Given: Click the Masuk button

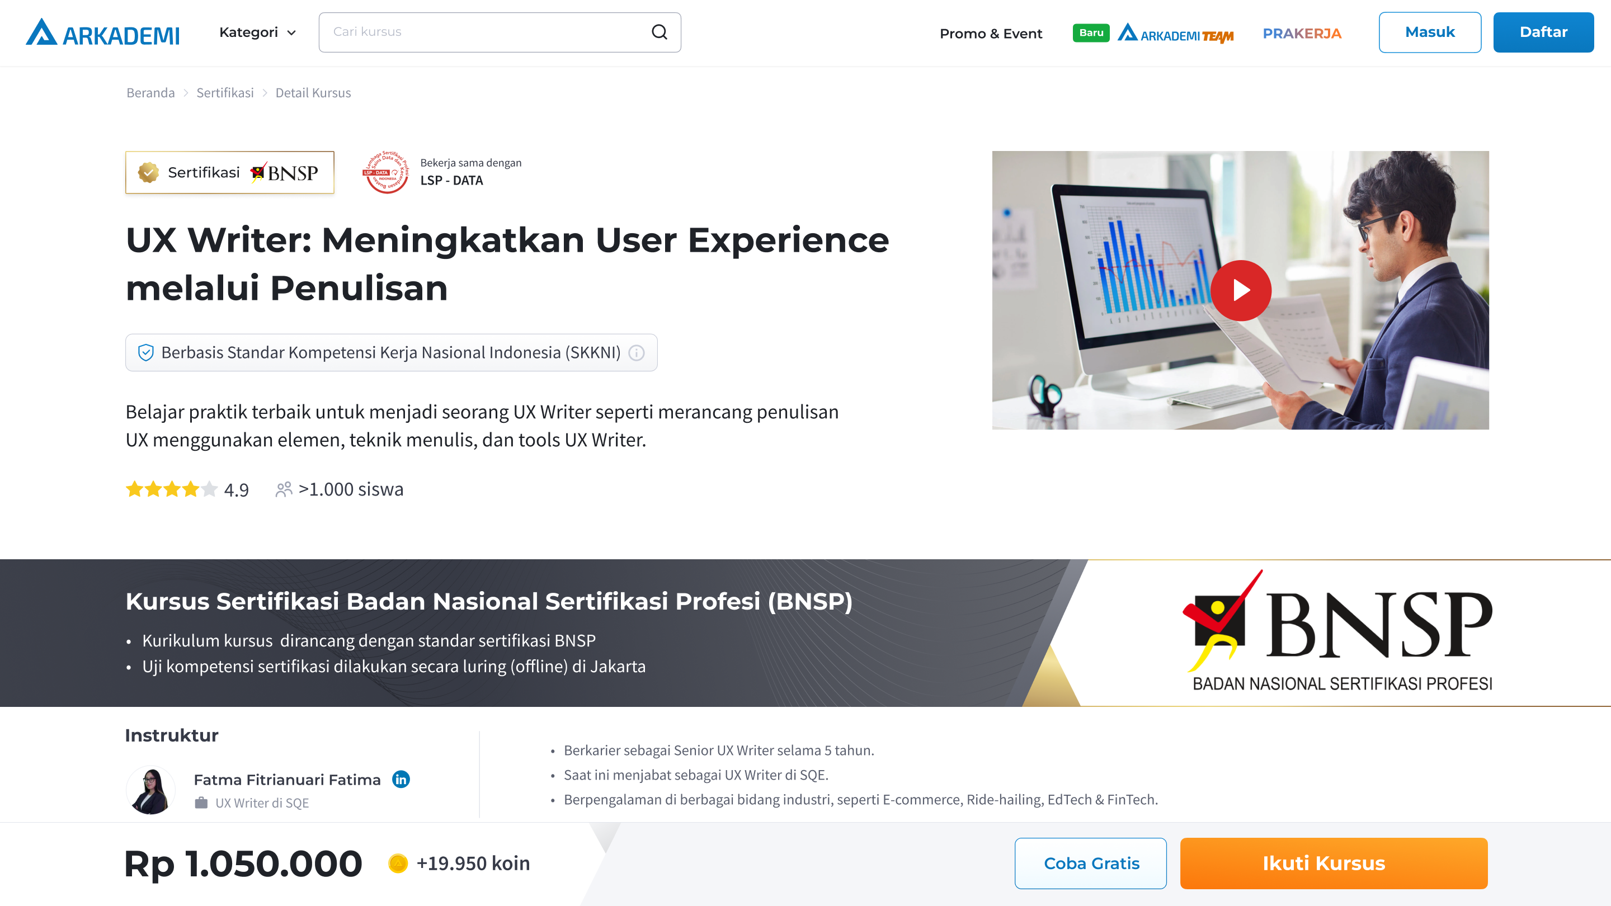Looking at the screenshot, I should pos(1430,32).
